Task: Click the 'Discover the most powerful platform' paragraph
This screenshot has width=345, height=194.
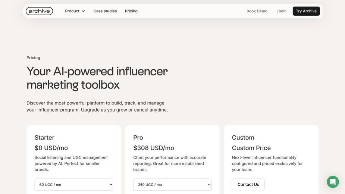Action: click(97, 106)
